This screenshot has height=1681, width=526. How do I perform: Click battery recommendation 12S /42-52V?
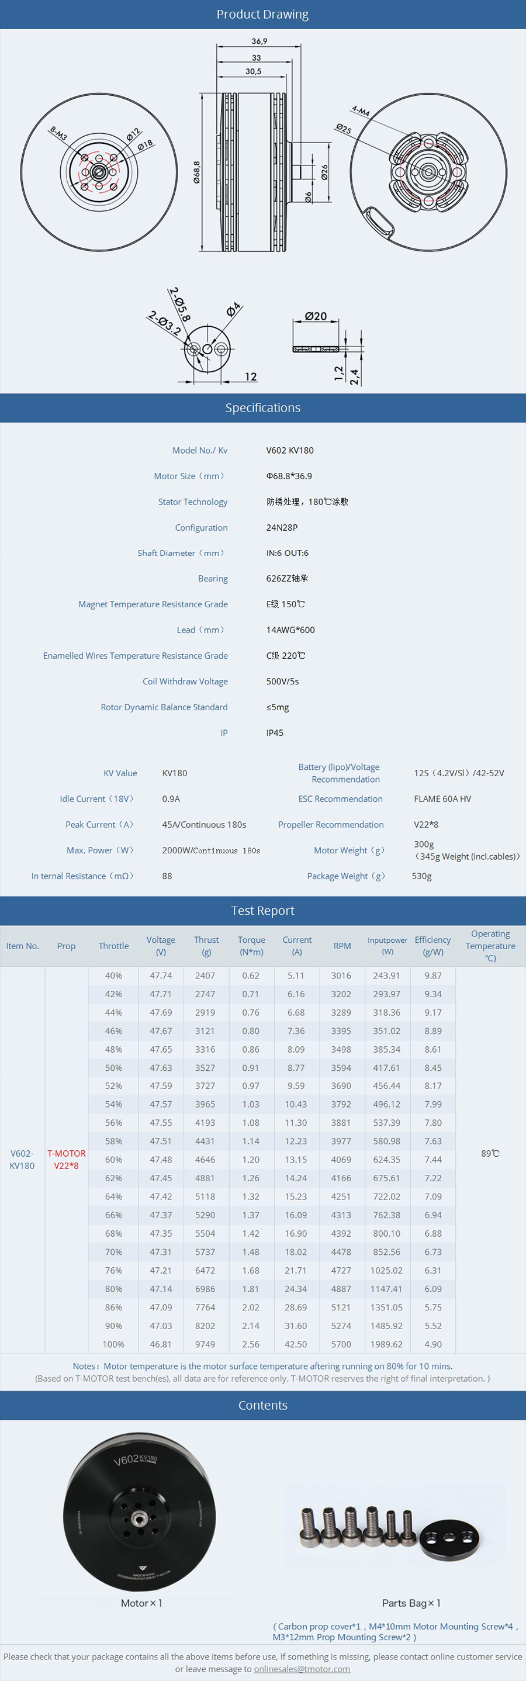point(459,773)
